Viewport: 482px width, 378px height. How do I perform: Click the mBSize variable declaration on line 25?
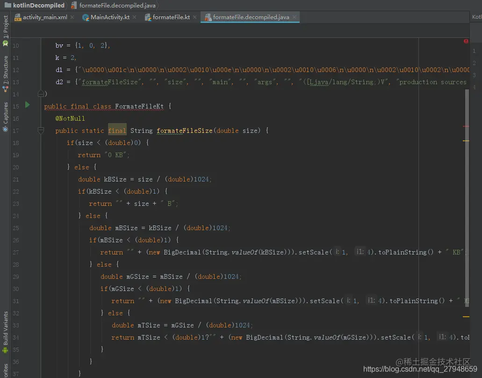[x=126, y=228]
